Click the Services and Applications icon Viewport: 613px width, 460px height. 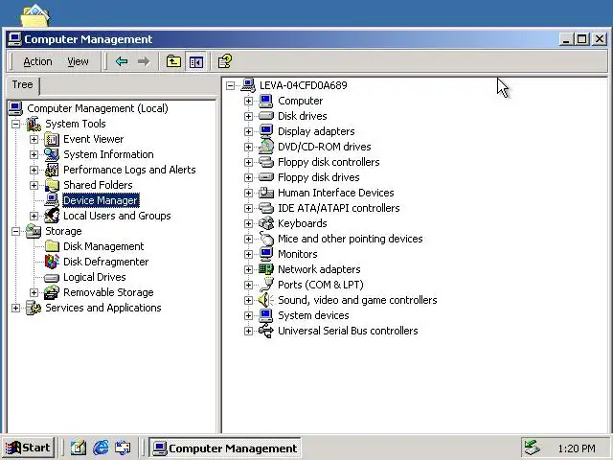(x=34, y=308)
